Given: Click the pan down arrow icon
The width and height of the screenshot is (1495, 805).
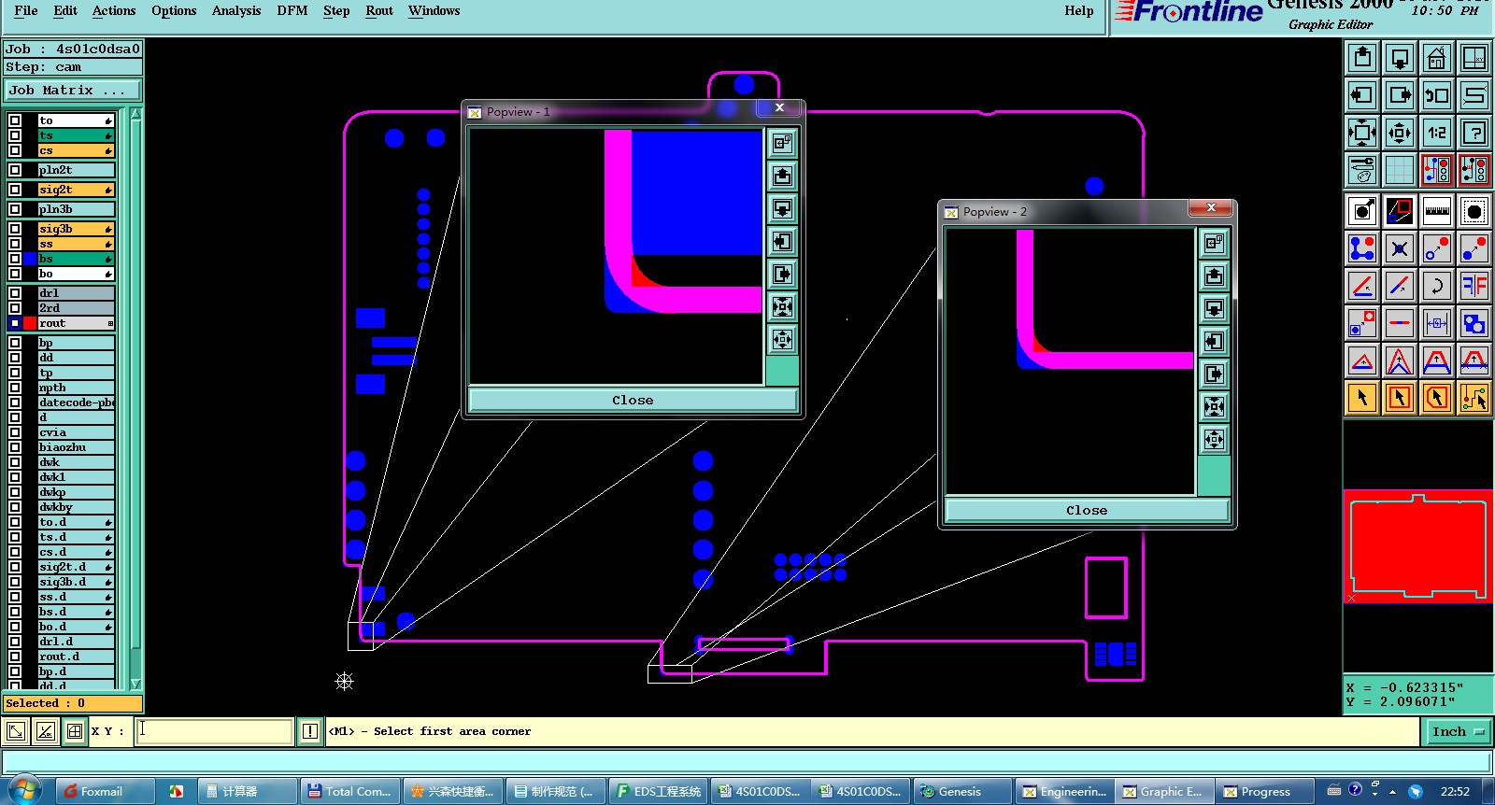Looking at the screenshot, I should pos(1400,59).
